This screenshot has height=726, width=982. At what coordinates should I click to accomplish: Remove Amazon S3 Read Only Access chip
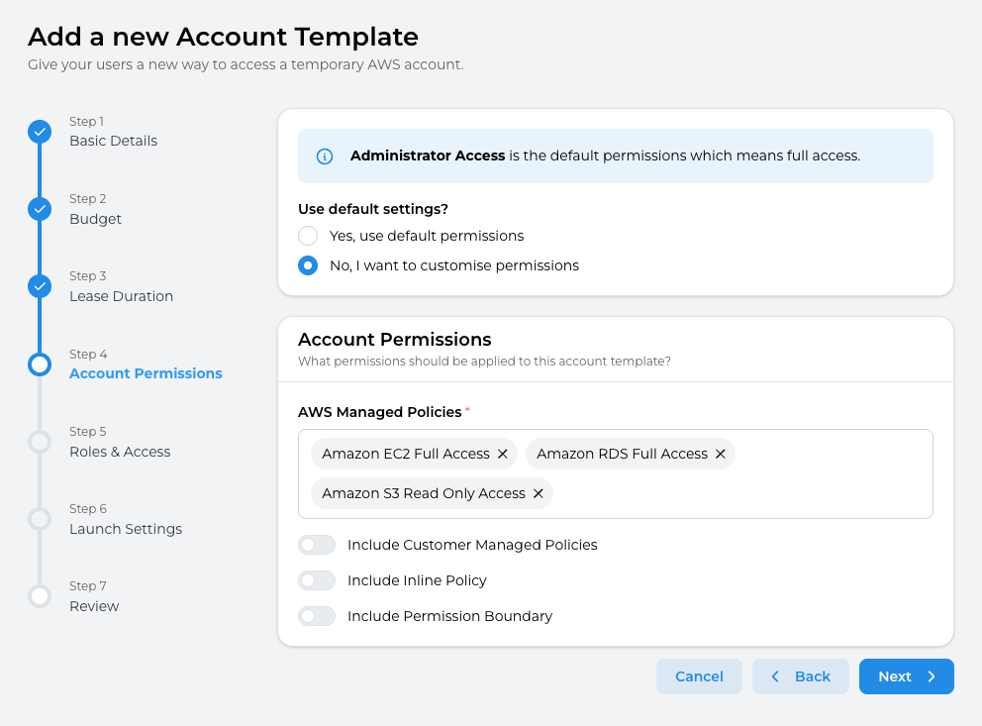click(538, 493)
